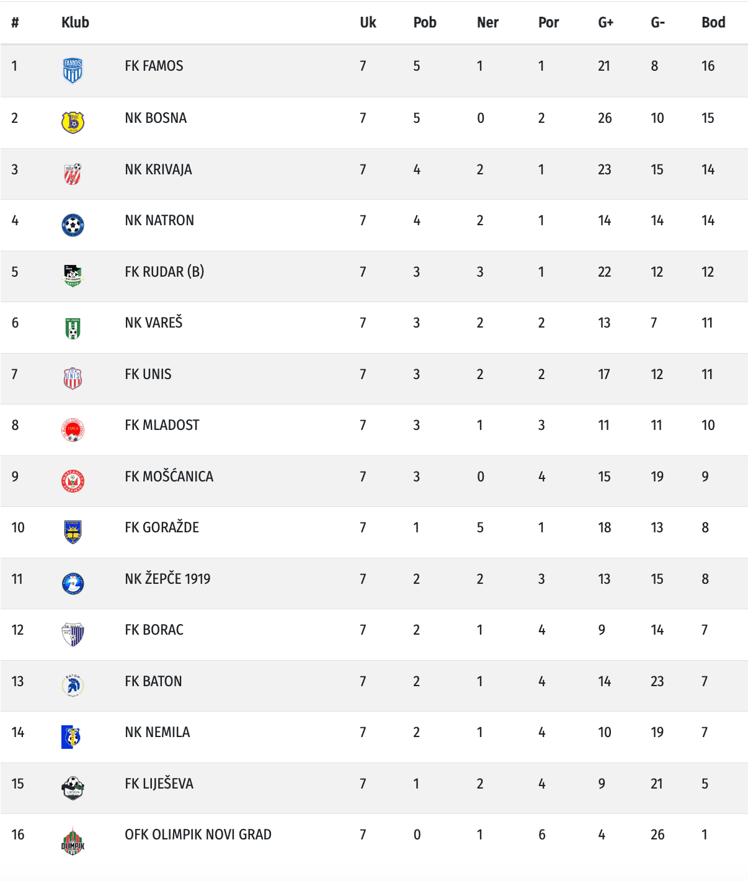Open the NK ŽEPČE 1919 team name
The height and width of the screenshot is (881, 748).
coord(167,579)
